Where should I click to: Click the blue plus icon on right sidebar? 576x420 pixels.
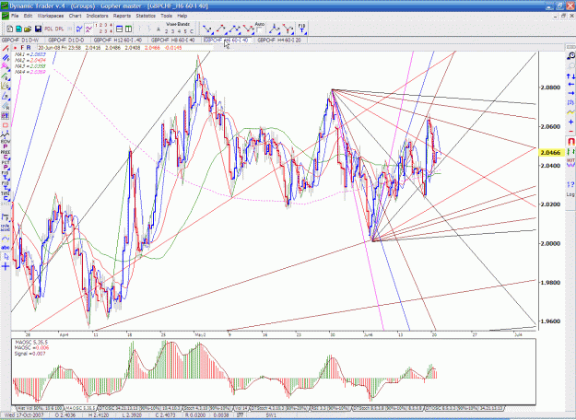pos(570,122)
